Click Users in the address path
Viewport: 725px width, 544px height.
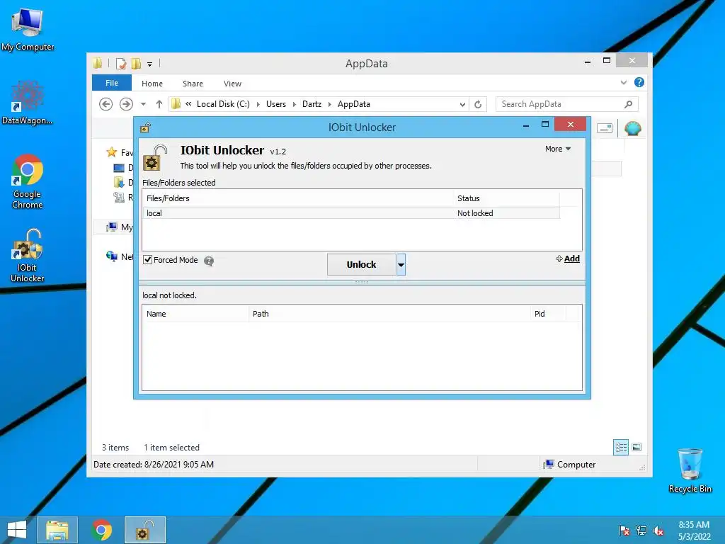click(276, 104)
